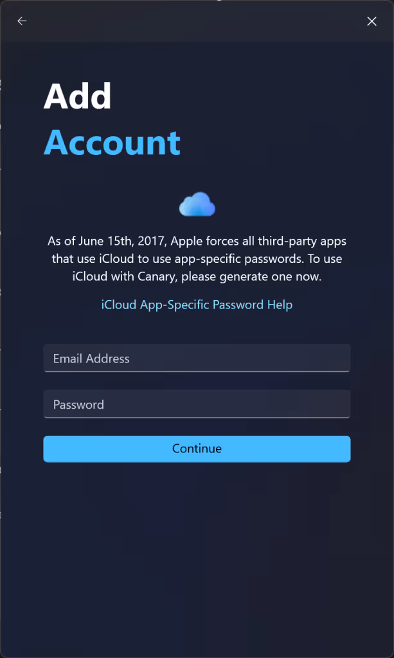394x658 pixels.
Task: Click the word "iCloud" in the help link
Action: pyautogui.click(x=119, y=304)
